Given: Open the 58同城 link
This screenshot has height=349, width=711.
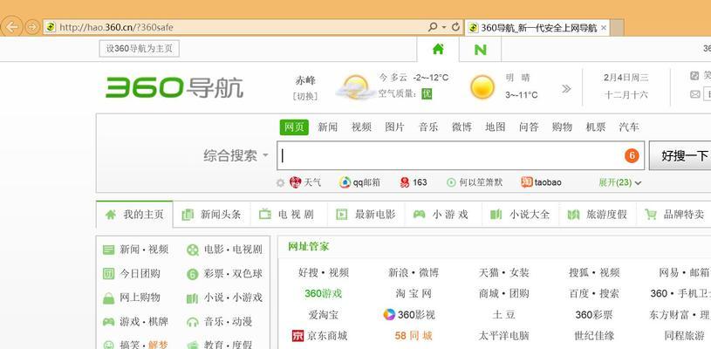Looking at the screenshot, I should pyautogui.click(x=414, y=336).
